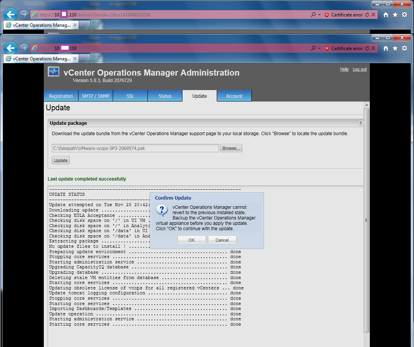This screenshot has height=347, width=414.
Task: Open address bar dropdown arrow in front window
Action: pyautogui.click(x=319, y=48)
